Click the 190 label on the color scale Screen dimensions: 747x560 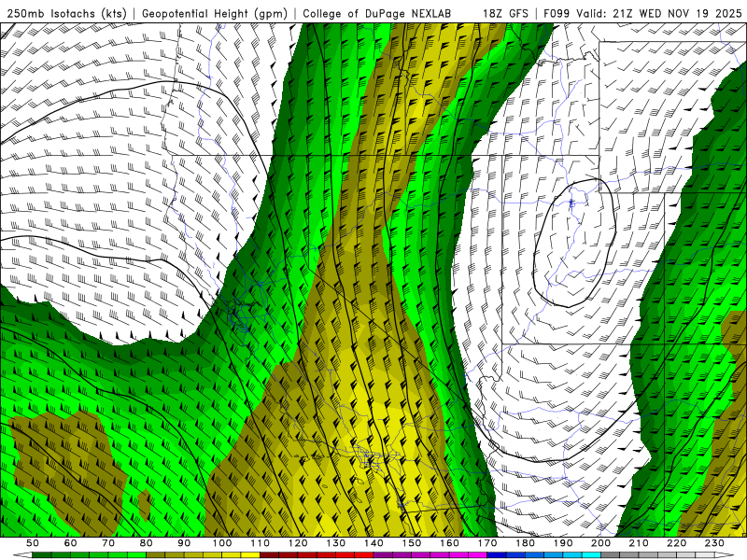[x=563, y=543]
